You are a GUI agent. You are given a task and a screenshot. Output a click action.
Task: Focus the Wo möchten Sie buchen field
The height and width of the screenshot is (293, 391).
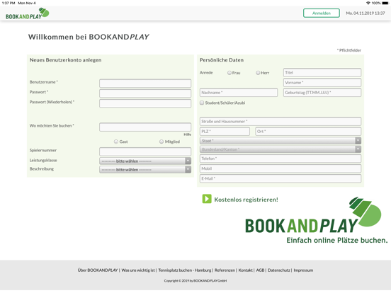pos(145,127)
